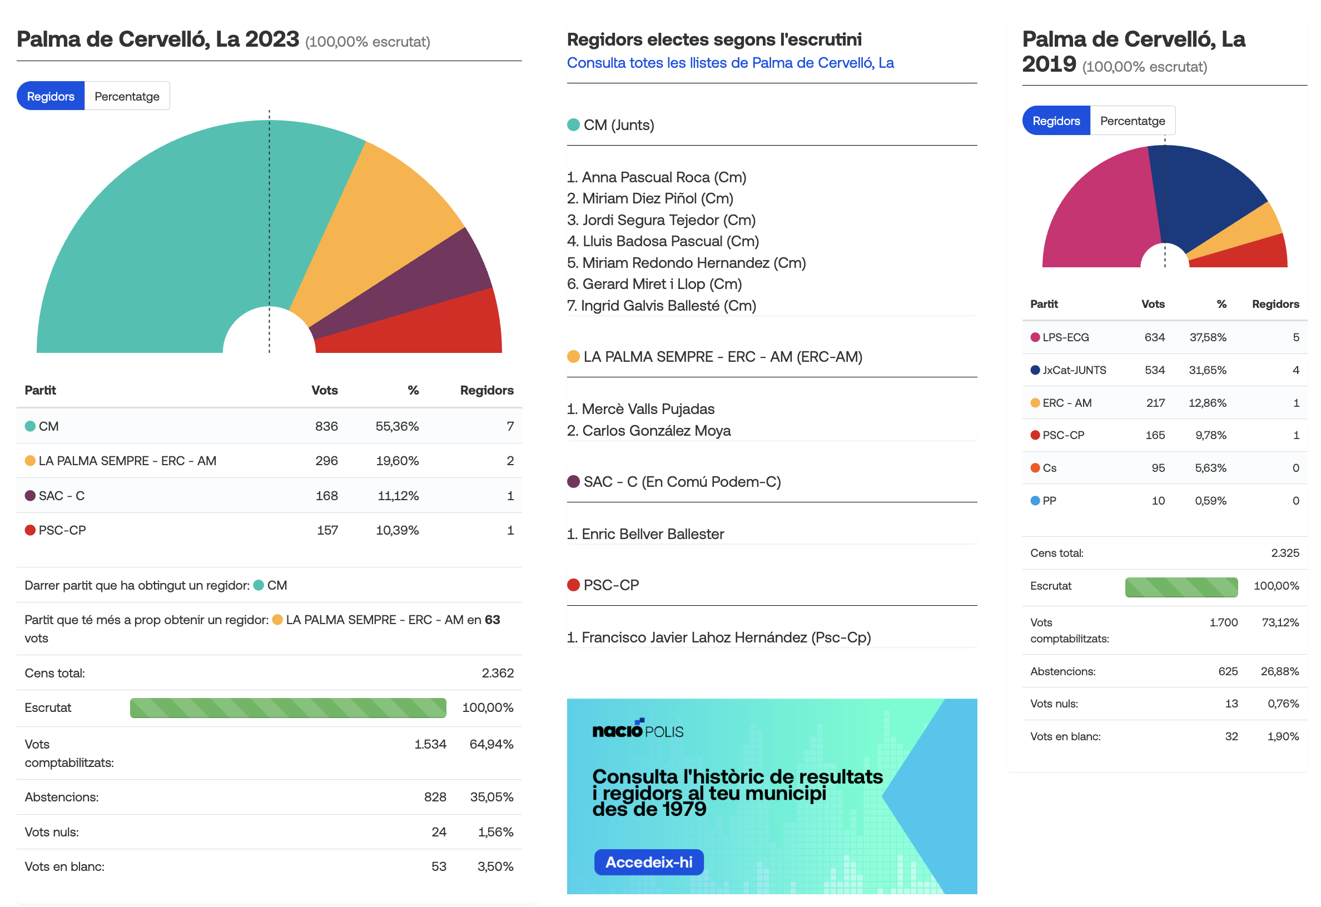The width and height of the screenshot is (1321, 907).
Task: Click the dark blue JxCat-JUNTS legend dot
Action: 1035,370
